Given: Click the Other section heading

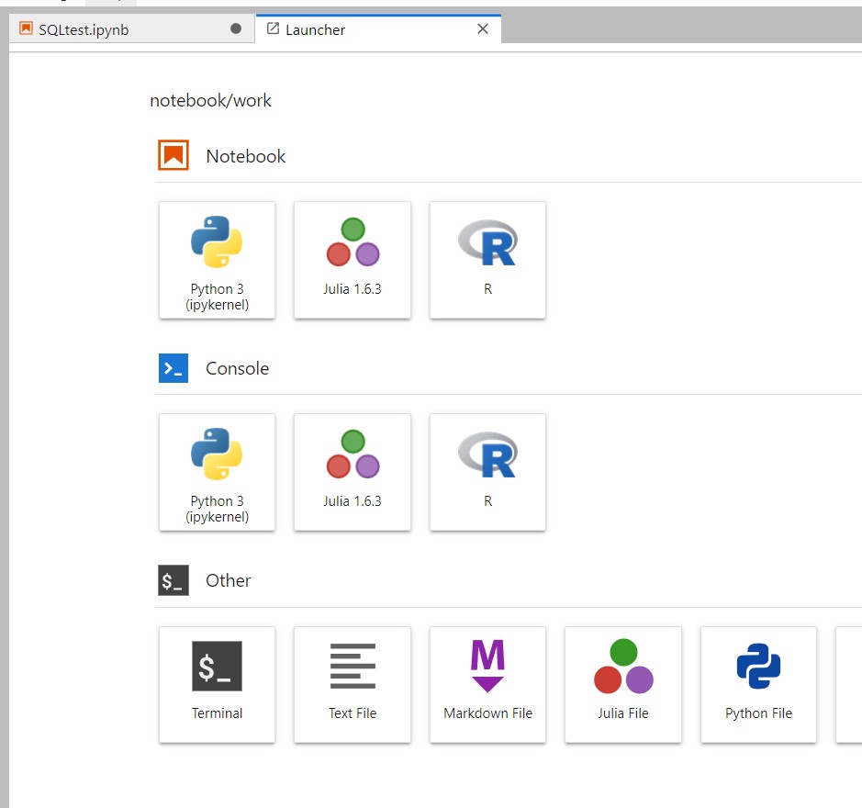Looking at the screenshot, I should pyautogui.click(x=229, y=581).
